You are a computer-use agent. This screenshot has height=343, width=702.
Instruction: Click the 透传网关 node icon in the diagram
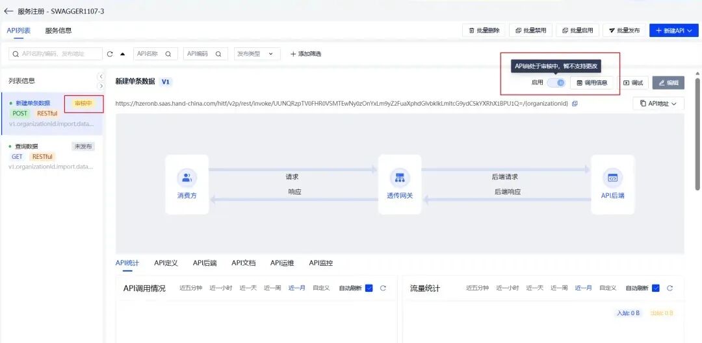click(399, 178)
